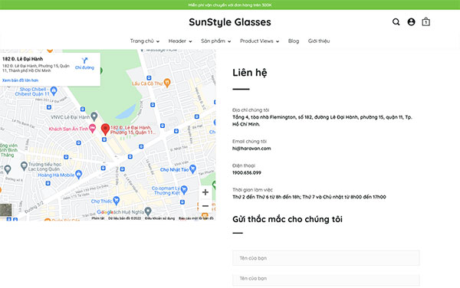Open the shopping cart icon
The height and width of the screenshot is (288, 460).
tap(426, 22)
